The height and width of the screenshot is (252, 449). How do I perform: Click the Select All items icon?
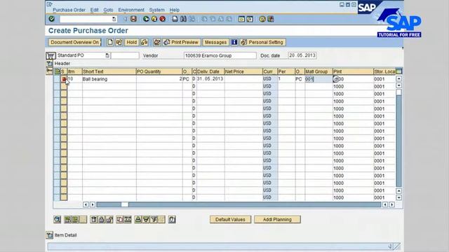point(68,219)
